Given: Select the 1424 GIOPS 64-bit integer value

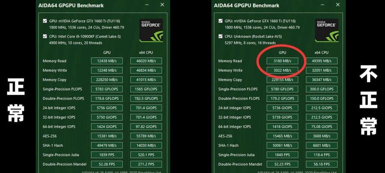Looking at the screenshot, I should click(x=107, y=127).
